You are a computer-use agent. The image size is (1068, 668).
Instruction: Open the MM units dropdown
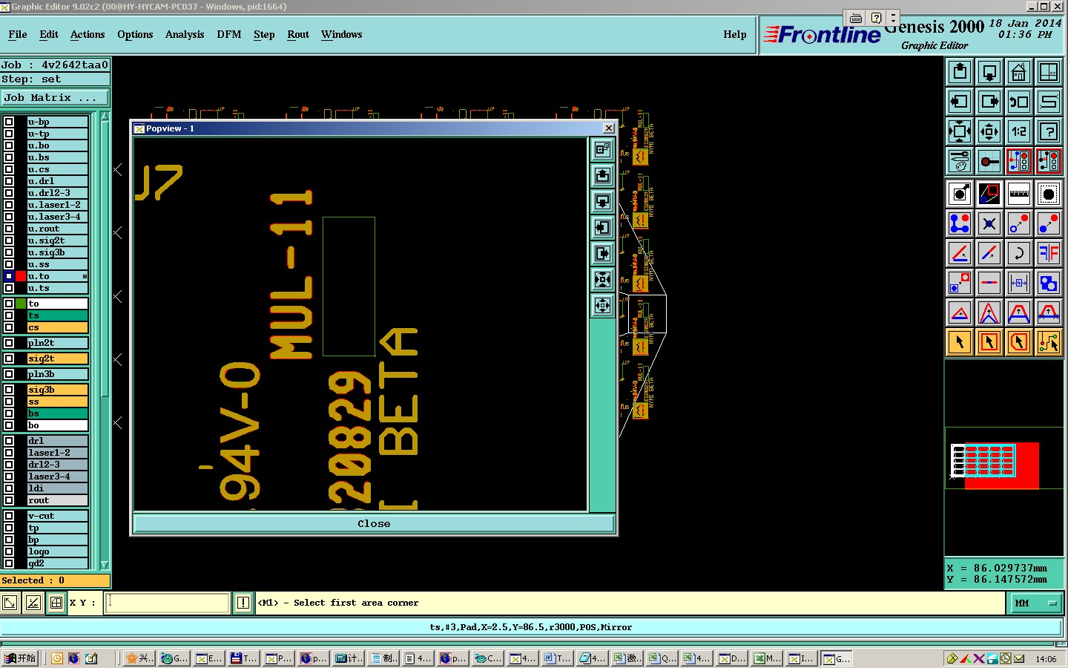1037,603
